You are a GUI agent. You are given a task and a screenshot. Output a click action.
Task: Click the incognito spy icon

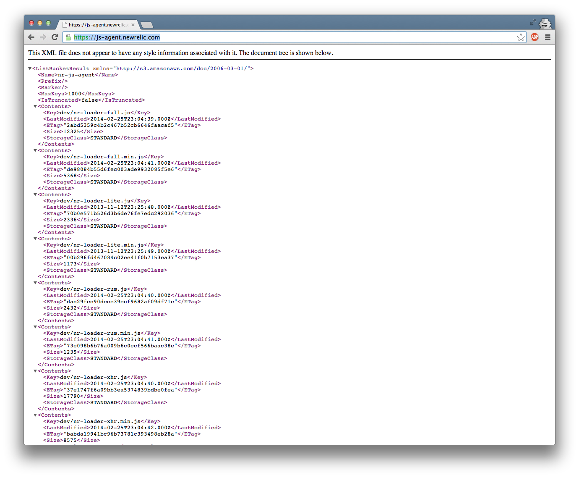(545, 24)
